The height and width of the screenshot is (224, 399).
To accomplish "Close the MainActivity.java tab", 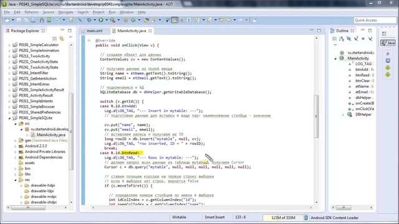I will tap(150, 30).
